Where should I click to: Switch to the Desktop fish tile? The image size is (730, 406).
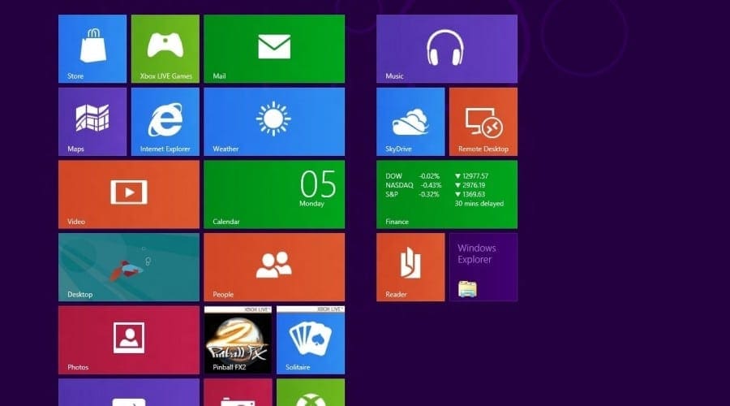click(x=128, y=267)
